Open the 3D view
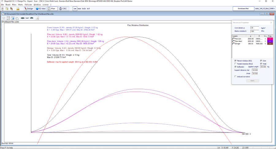This screenshot has height=149, width=276. pos(40,9)
